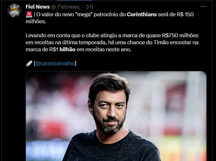216x161 pixels.
Task: Click the "em receitas neste ano" text
Action: pos(104,49)
